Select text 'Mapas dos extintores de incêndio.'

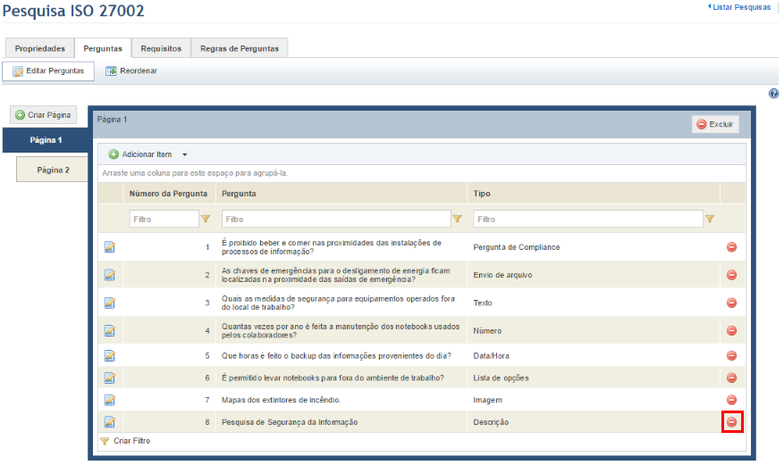281,400
